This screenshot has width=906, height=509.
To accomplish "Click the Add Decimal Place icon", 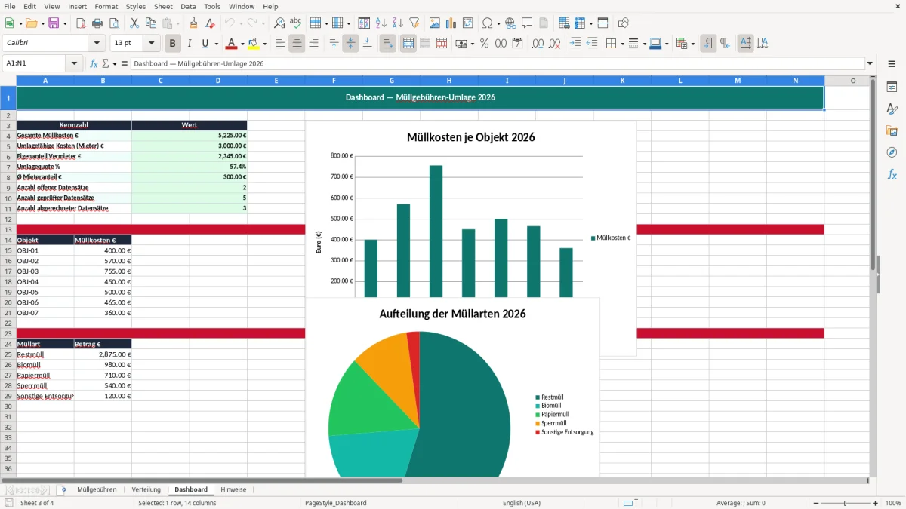I will point(538,44).
